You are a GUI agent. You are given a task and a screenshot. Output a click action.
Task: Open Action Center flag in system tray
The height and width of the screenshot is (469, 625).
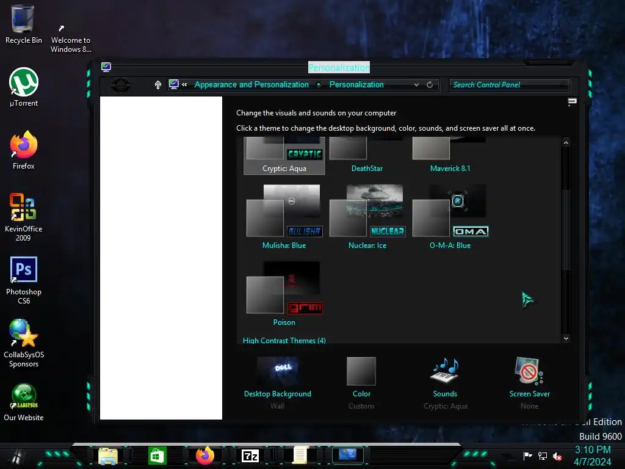(527, 456)
